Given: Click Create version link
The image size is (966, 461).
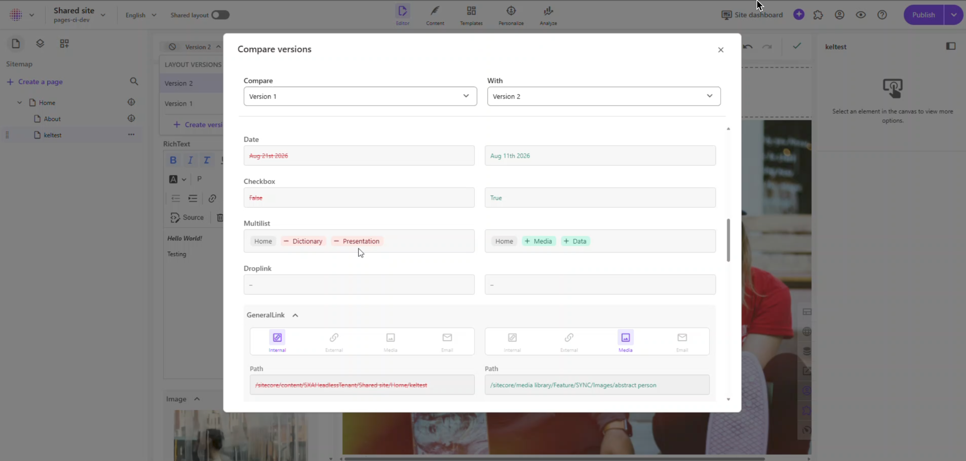Looking at the screenshot, I should pos(198,125).
